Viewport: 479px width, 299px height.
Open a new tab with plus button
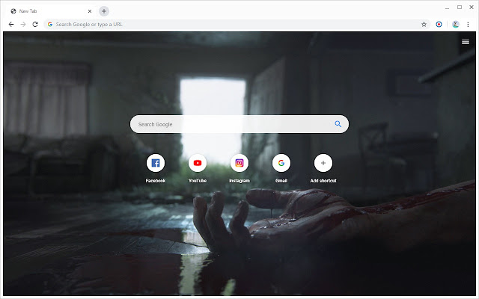tap(104, 11)
